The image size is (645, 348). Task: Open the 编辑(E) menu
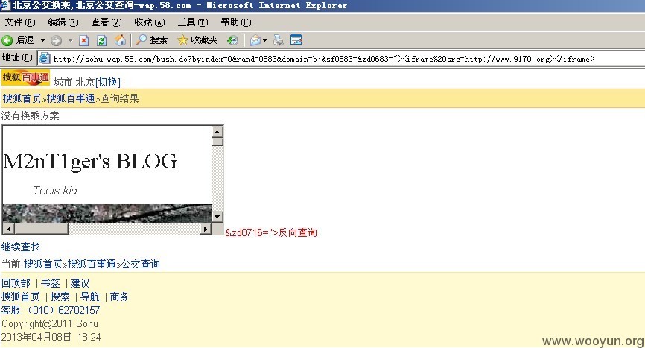(x=63, y=22)
